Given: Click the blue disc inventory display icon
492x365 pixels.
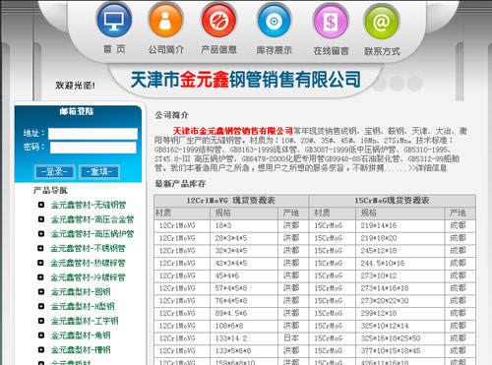Looking at the screenshot, I should pos(274,21).
